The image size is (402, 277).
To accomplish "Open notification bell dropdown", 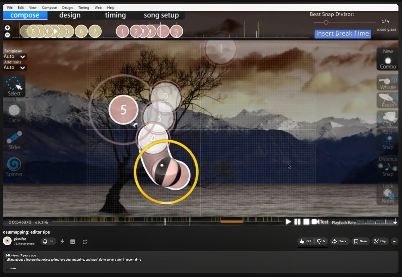I will pyautogui.click(x=48, y=241).
